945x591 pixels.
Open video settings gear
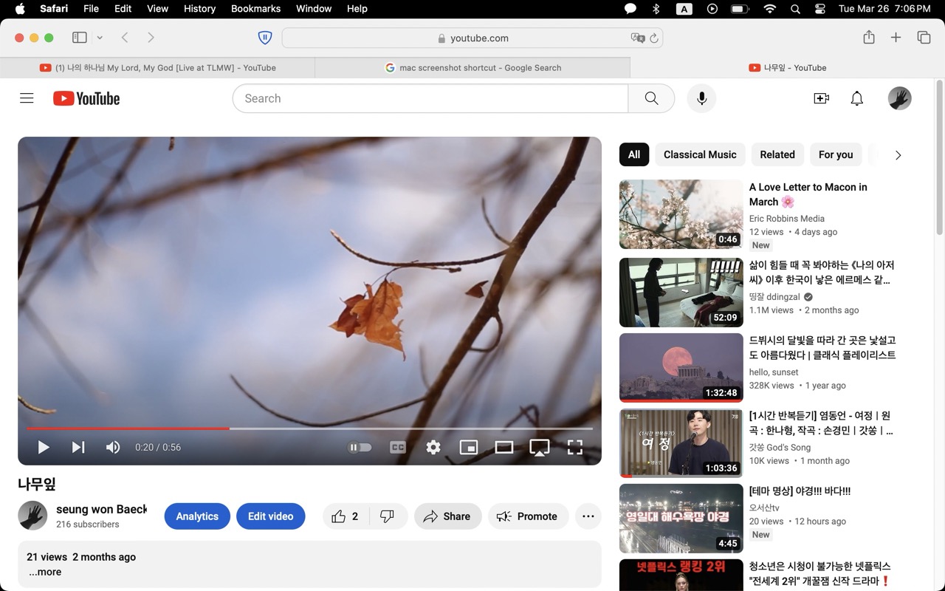(433, 447)
